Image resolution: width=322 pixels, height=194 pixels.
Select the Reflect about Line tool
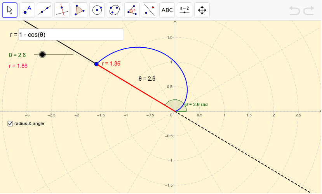pos(150,10)
